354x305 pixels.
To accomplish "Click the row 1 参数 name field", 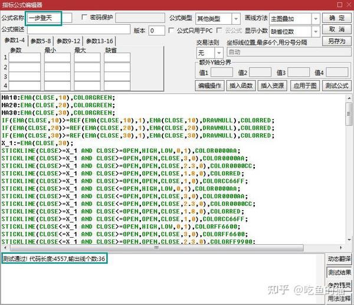I will (25, 58).
